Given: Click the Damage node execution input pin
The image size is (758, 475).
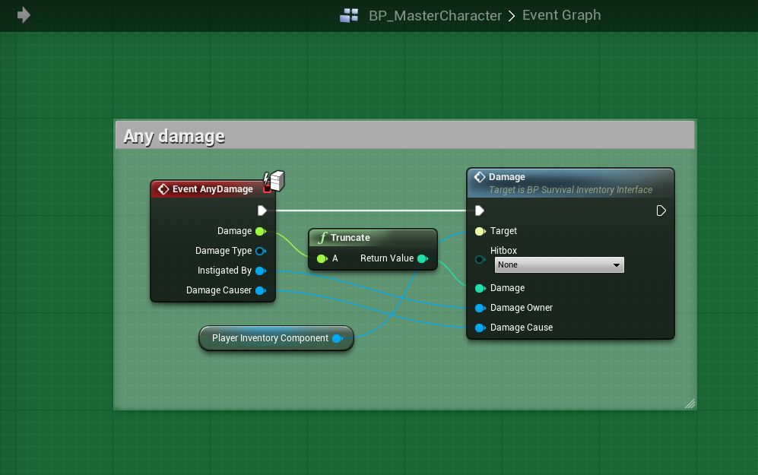Looking at the screenshot, I should (x=480, y=211).
